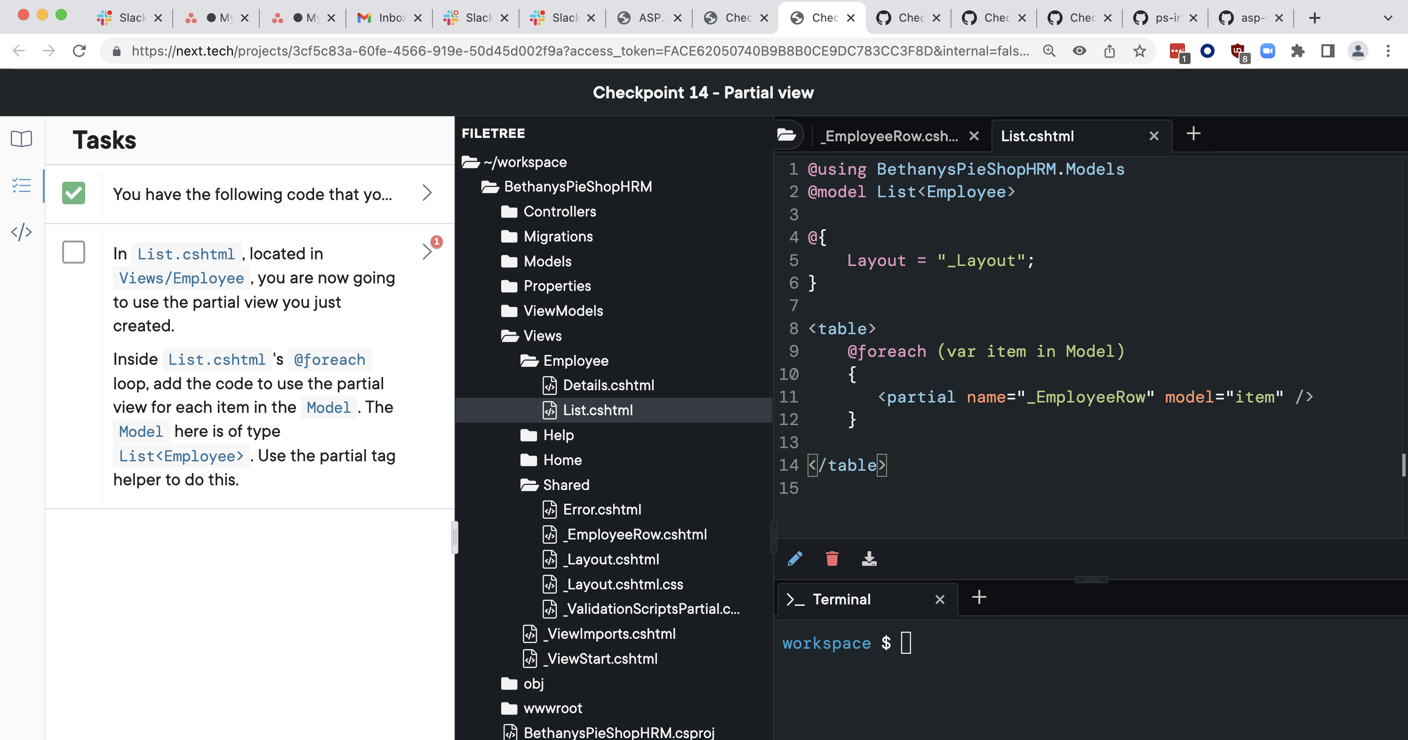Add a new editor tab with plus
This screenshot has height=740, width=1408.
point(1193,134)
